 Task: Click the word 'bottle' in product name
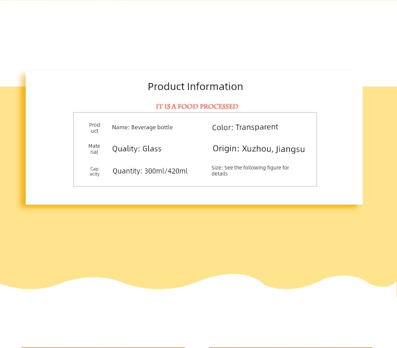click(x=165, y=127)
